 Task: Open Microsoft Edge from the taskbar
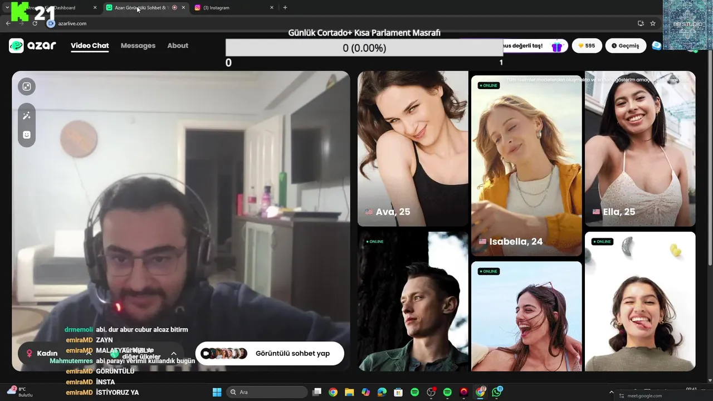click(382, 392)
